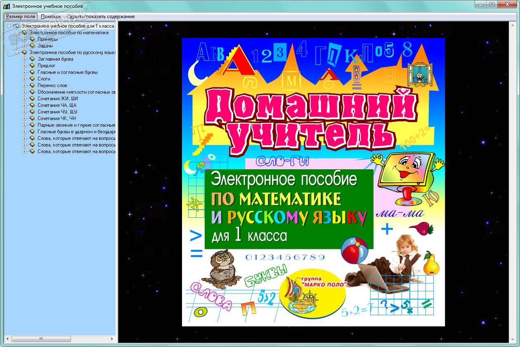Click the book icon next to Заглавная буква
520x347 pixels.
pos(32,59)
